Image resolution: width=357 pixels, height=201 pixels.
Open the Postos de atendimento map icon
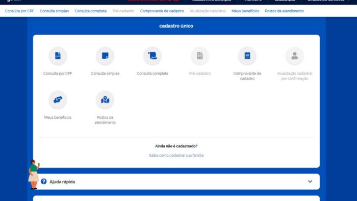coord(105,99)
